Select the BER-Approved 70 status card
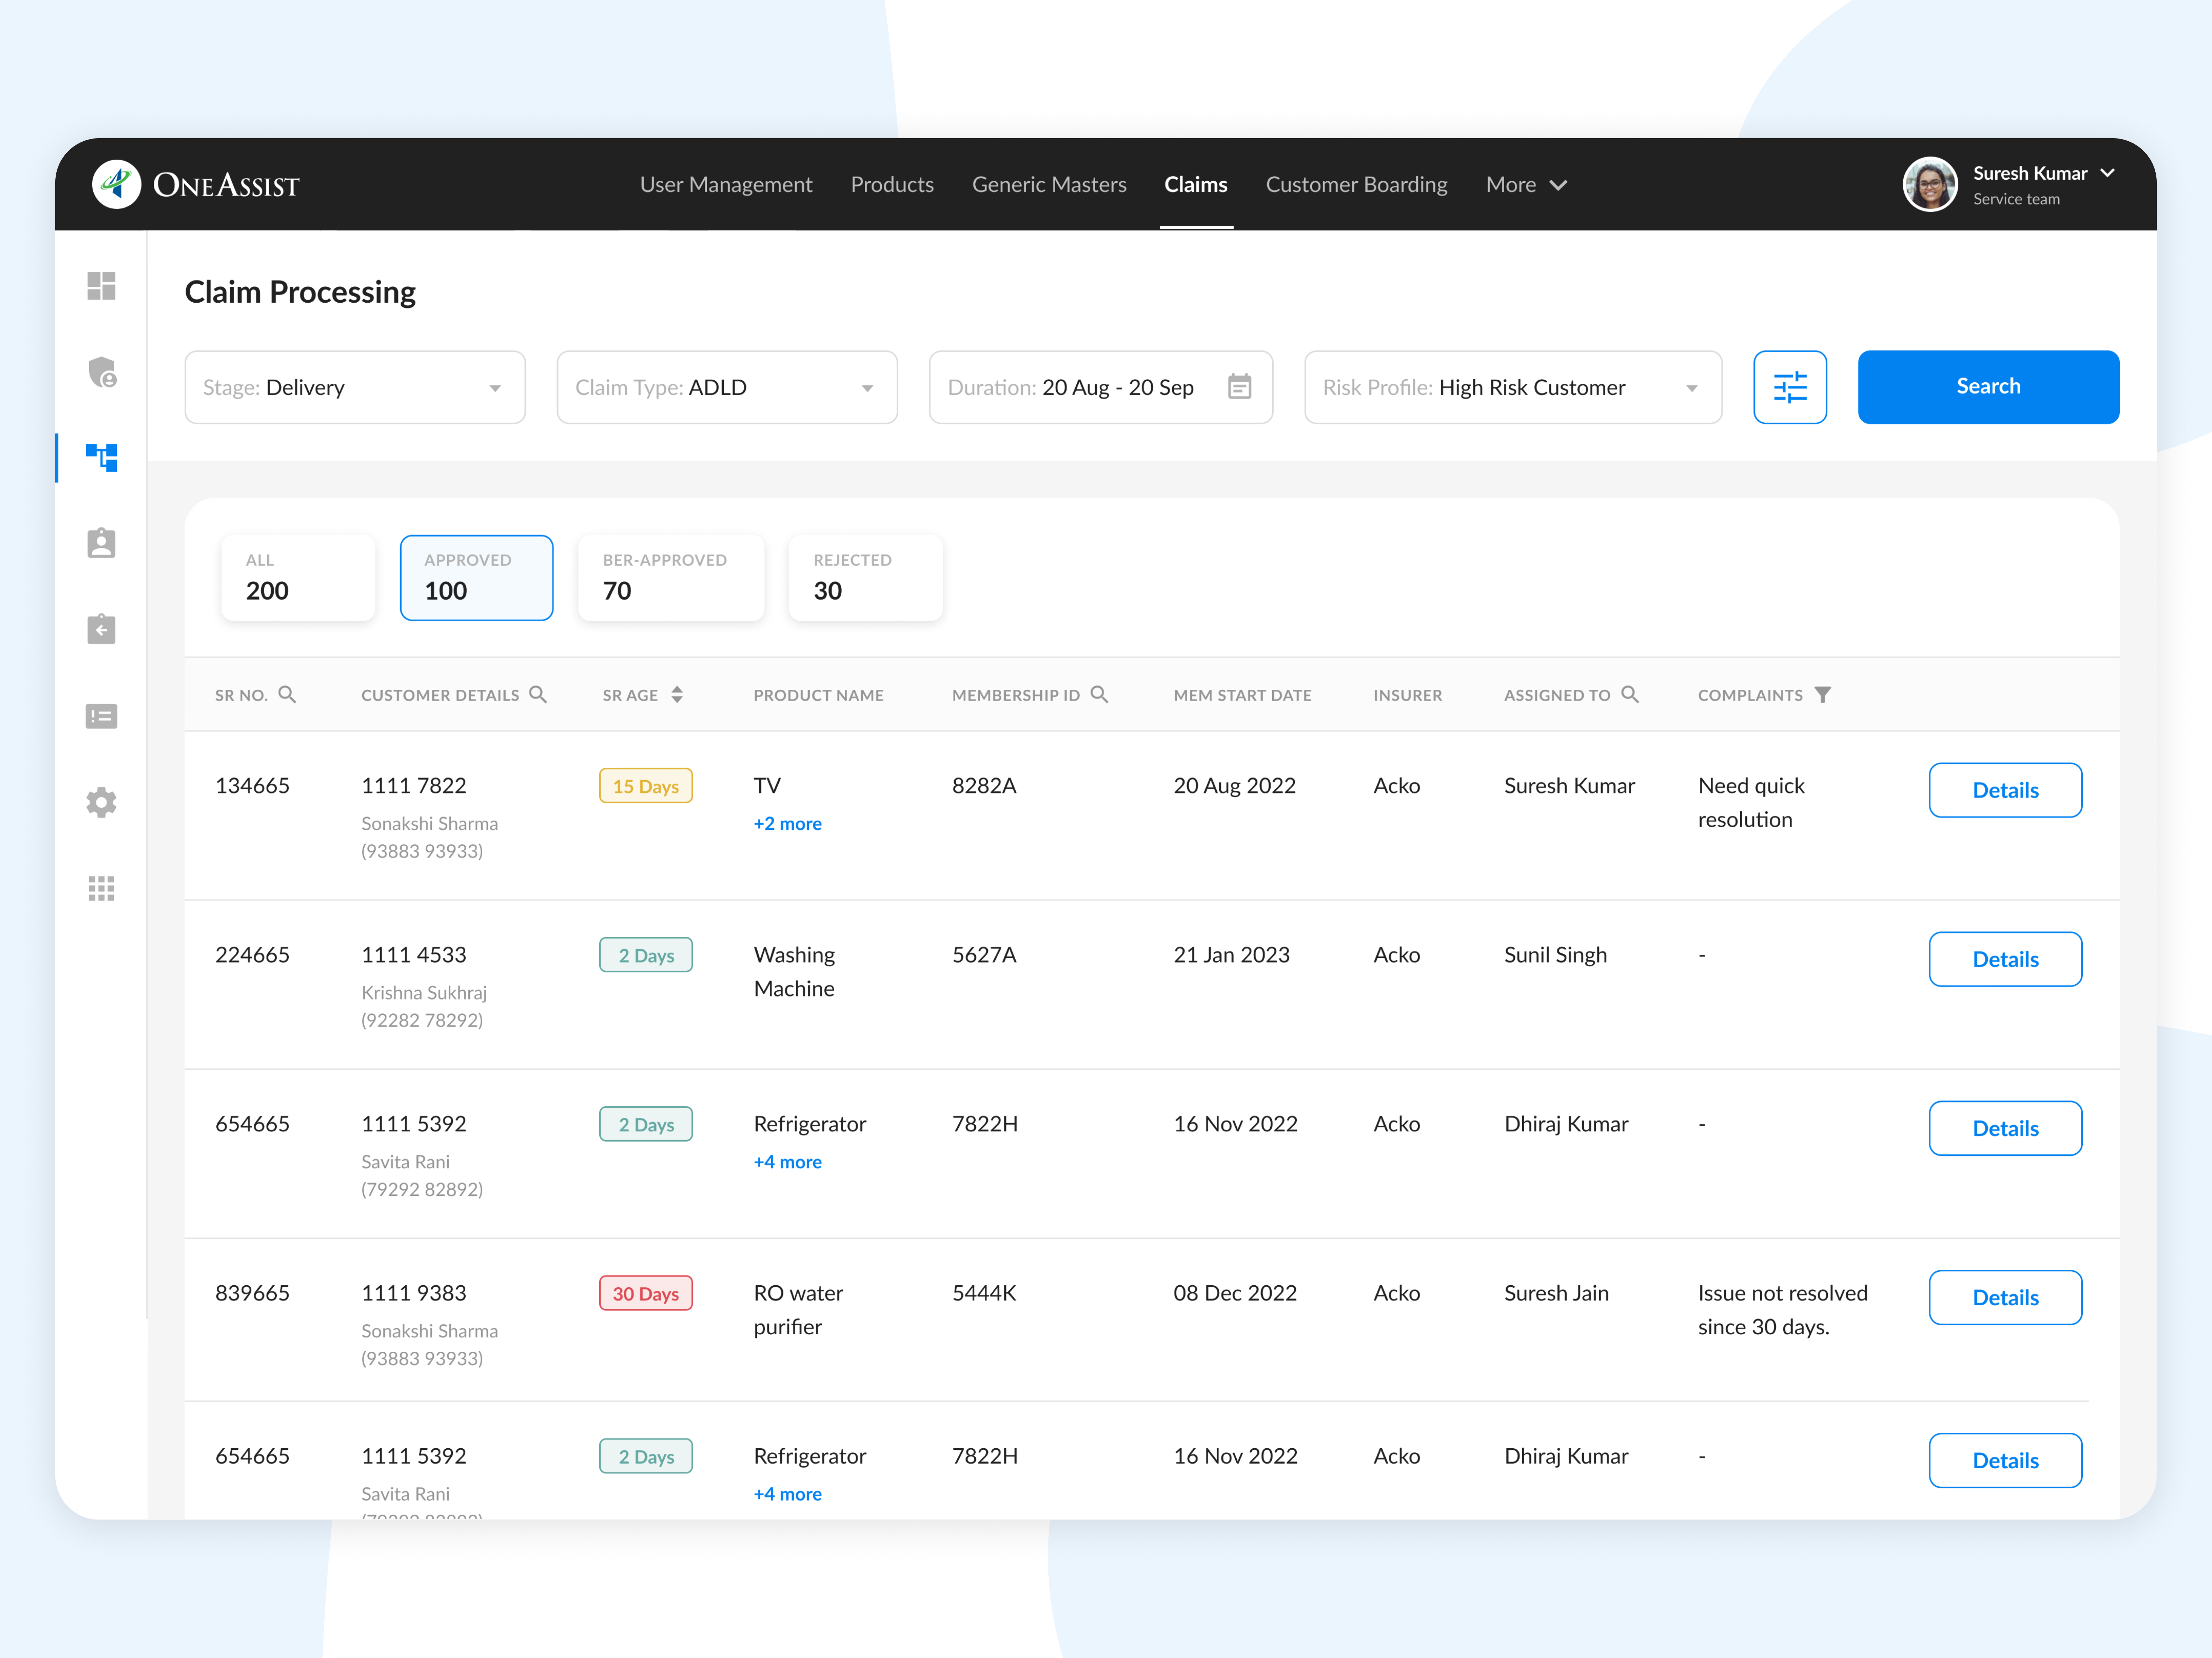 pyautogui.click(x=671, y=578)
